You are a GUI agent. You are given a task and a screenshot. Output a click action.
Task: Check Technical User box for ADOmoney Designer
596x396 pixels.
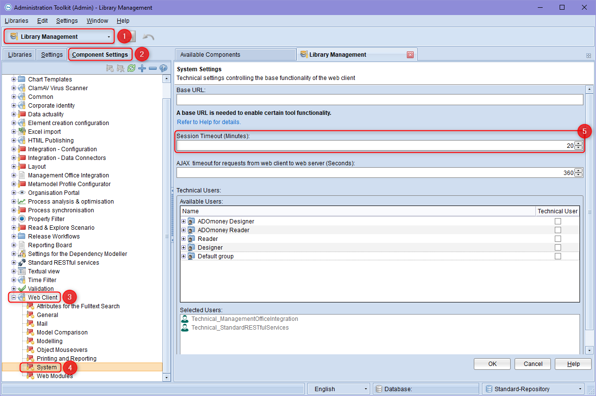[x=558, y=222]
